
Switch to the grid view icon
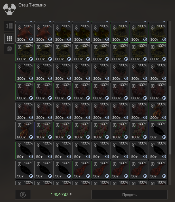click(9, 39)
